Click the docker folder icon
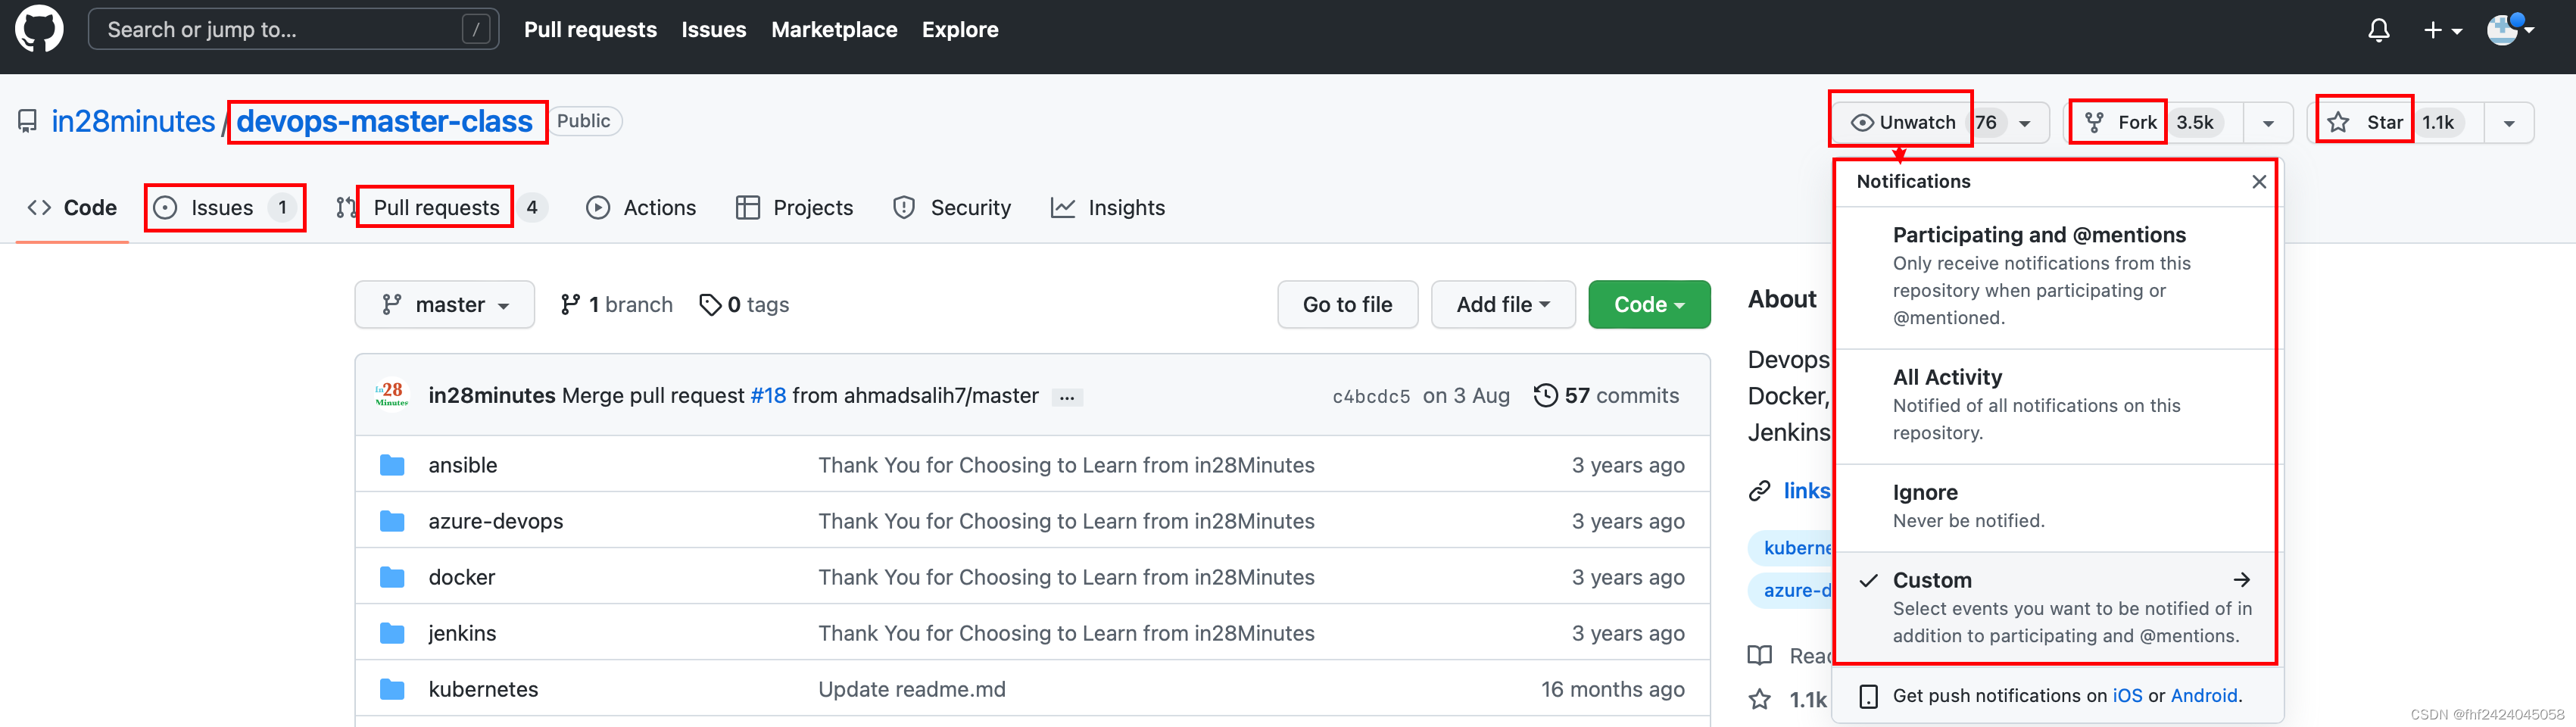Image resolution: width=2576 pixels, height=727 pixels. 392,577
